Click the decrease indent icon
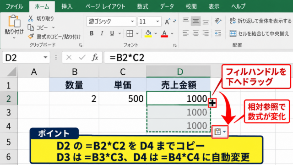The image size is (293, 165). pos(218,33)
